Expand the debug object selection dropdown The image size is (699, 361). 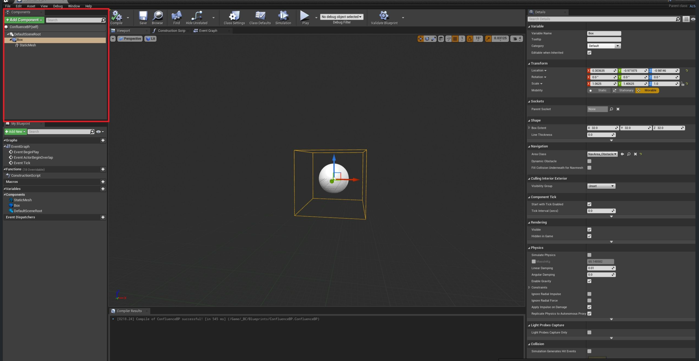(342, 17)
